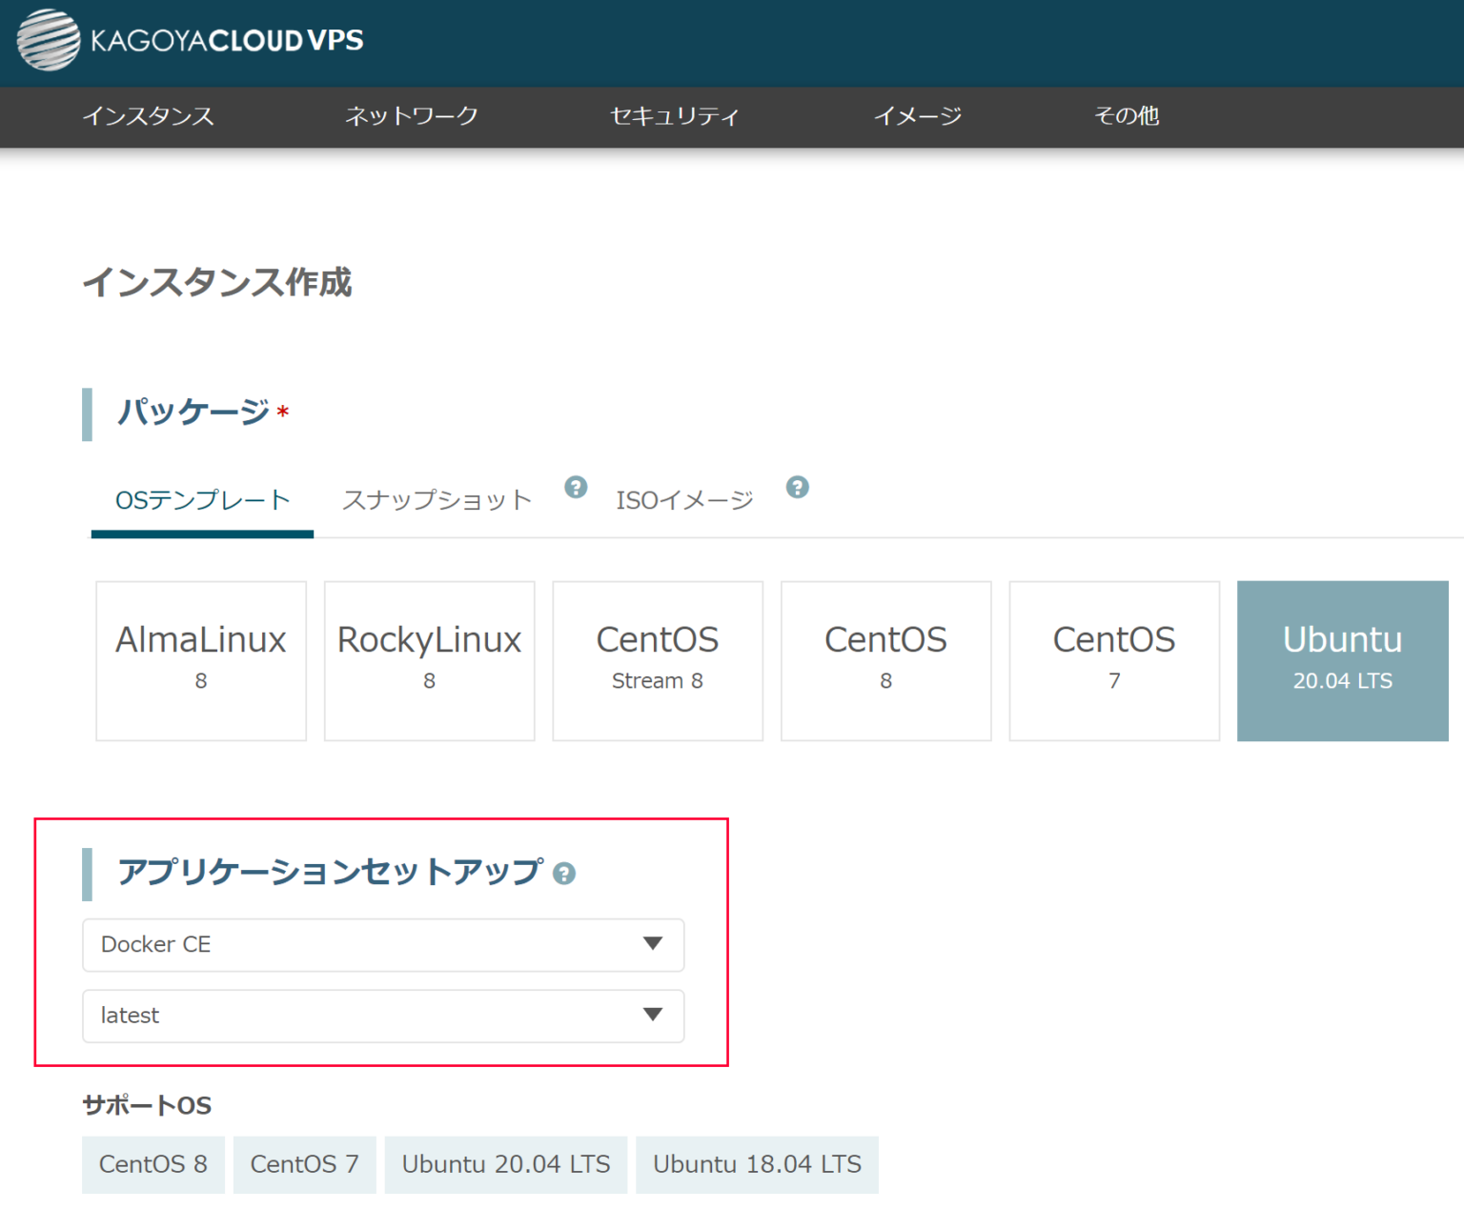Select the CentOS Stream 8 template
This screenshot has width=1464, height=1209.
click(x=658, y=660)
